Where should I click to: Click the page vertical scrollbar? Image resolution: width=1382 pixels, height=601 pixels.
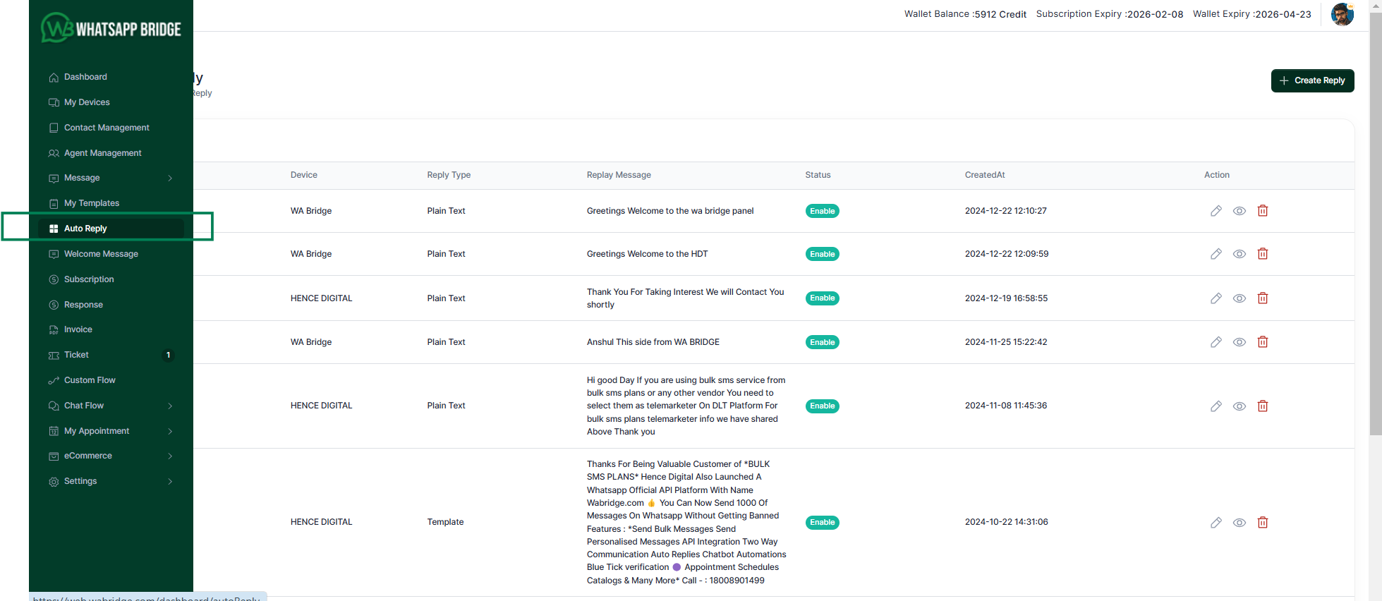point(1376,223)
